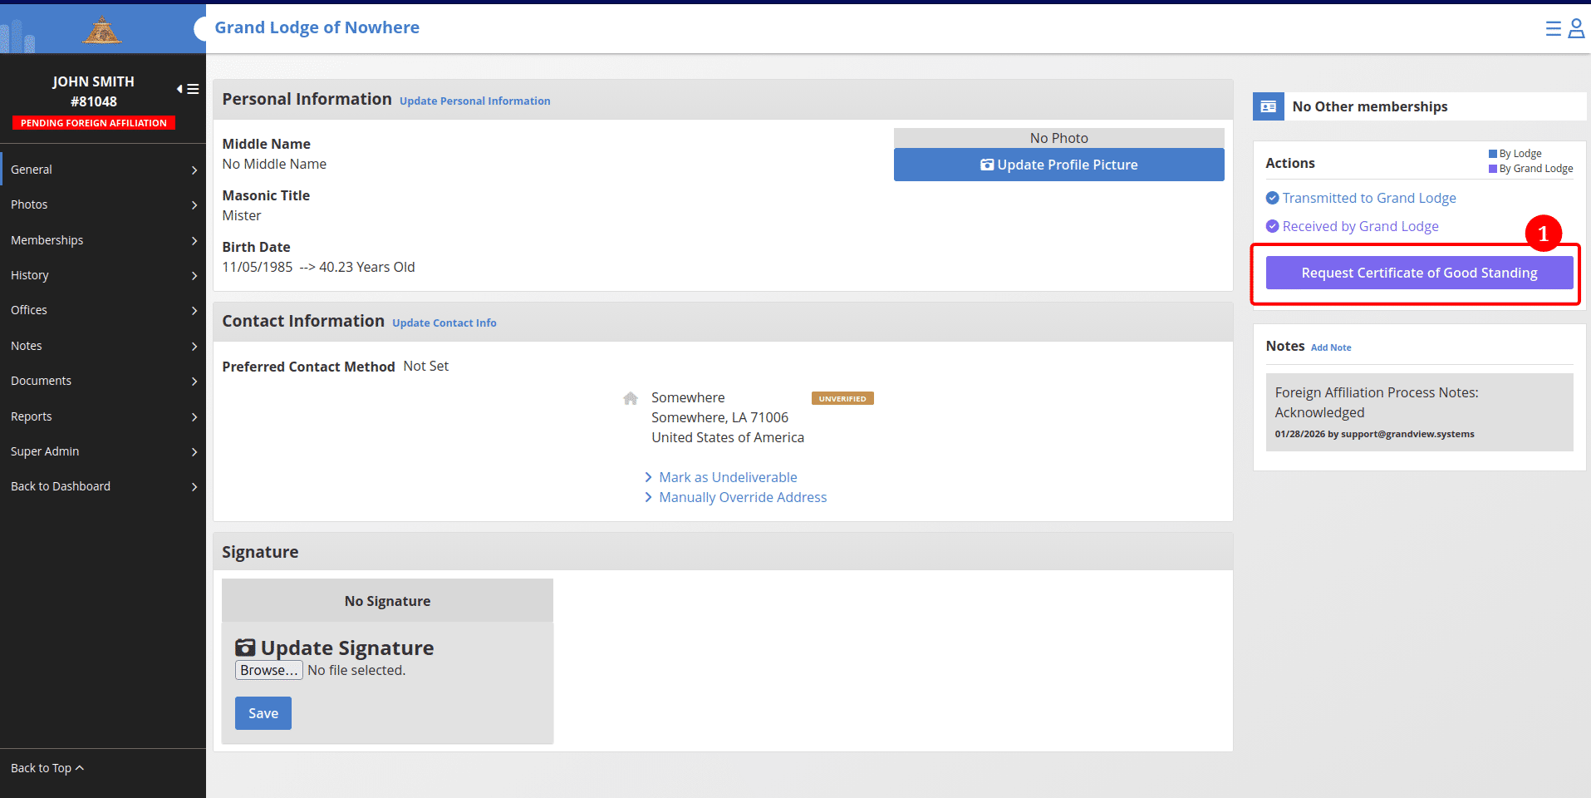Open Update Contact Info link
Image resolution: width=1591 pixels, height=798 pixels.
point(444,323)
